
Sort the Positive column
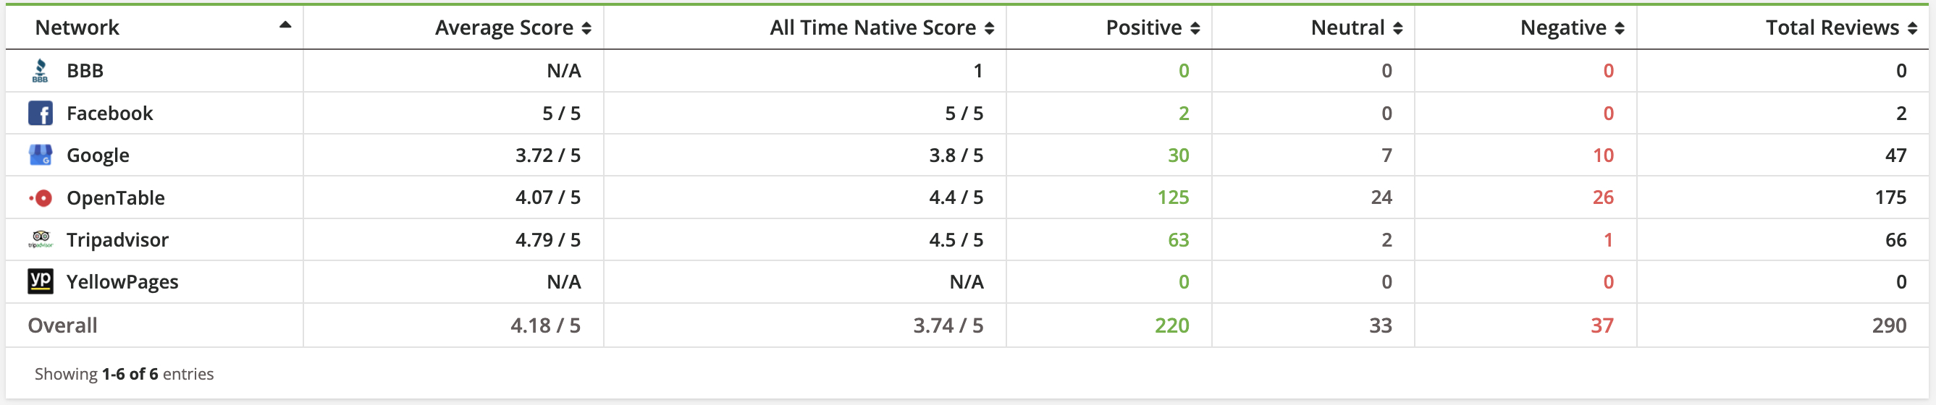pyautogui.click(x=1195, y=28)
